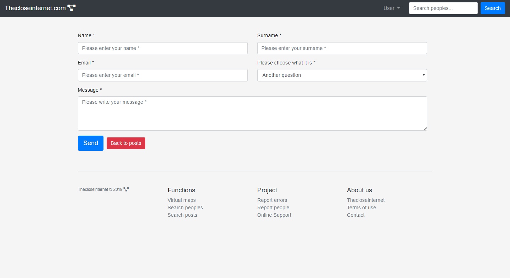Open the User dropdown menu
Screen dimensions: 510x278
click(392, 8)
